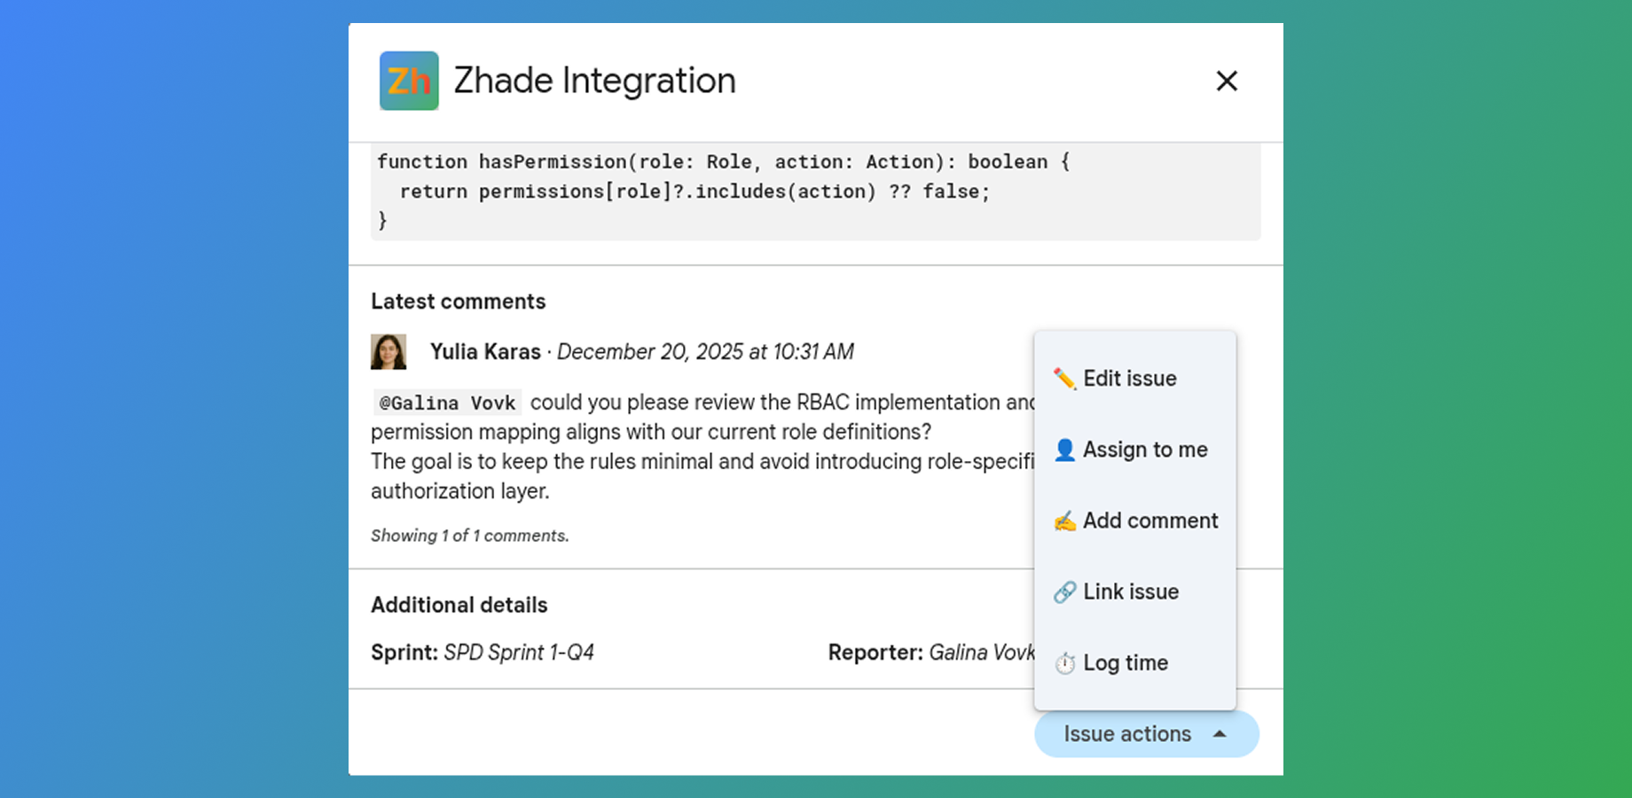Click the Zhade Integration app logo

pyautogui.click(x=409, y=81)
